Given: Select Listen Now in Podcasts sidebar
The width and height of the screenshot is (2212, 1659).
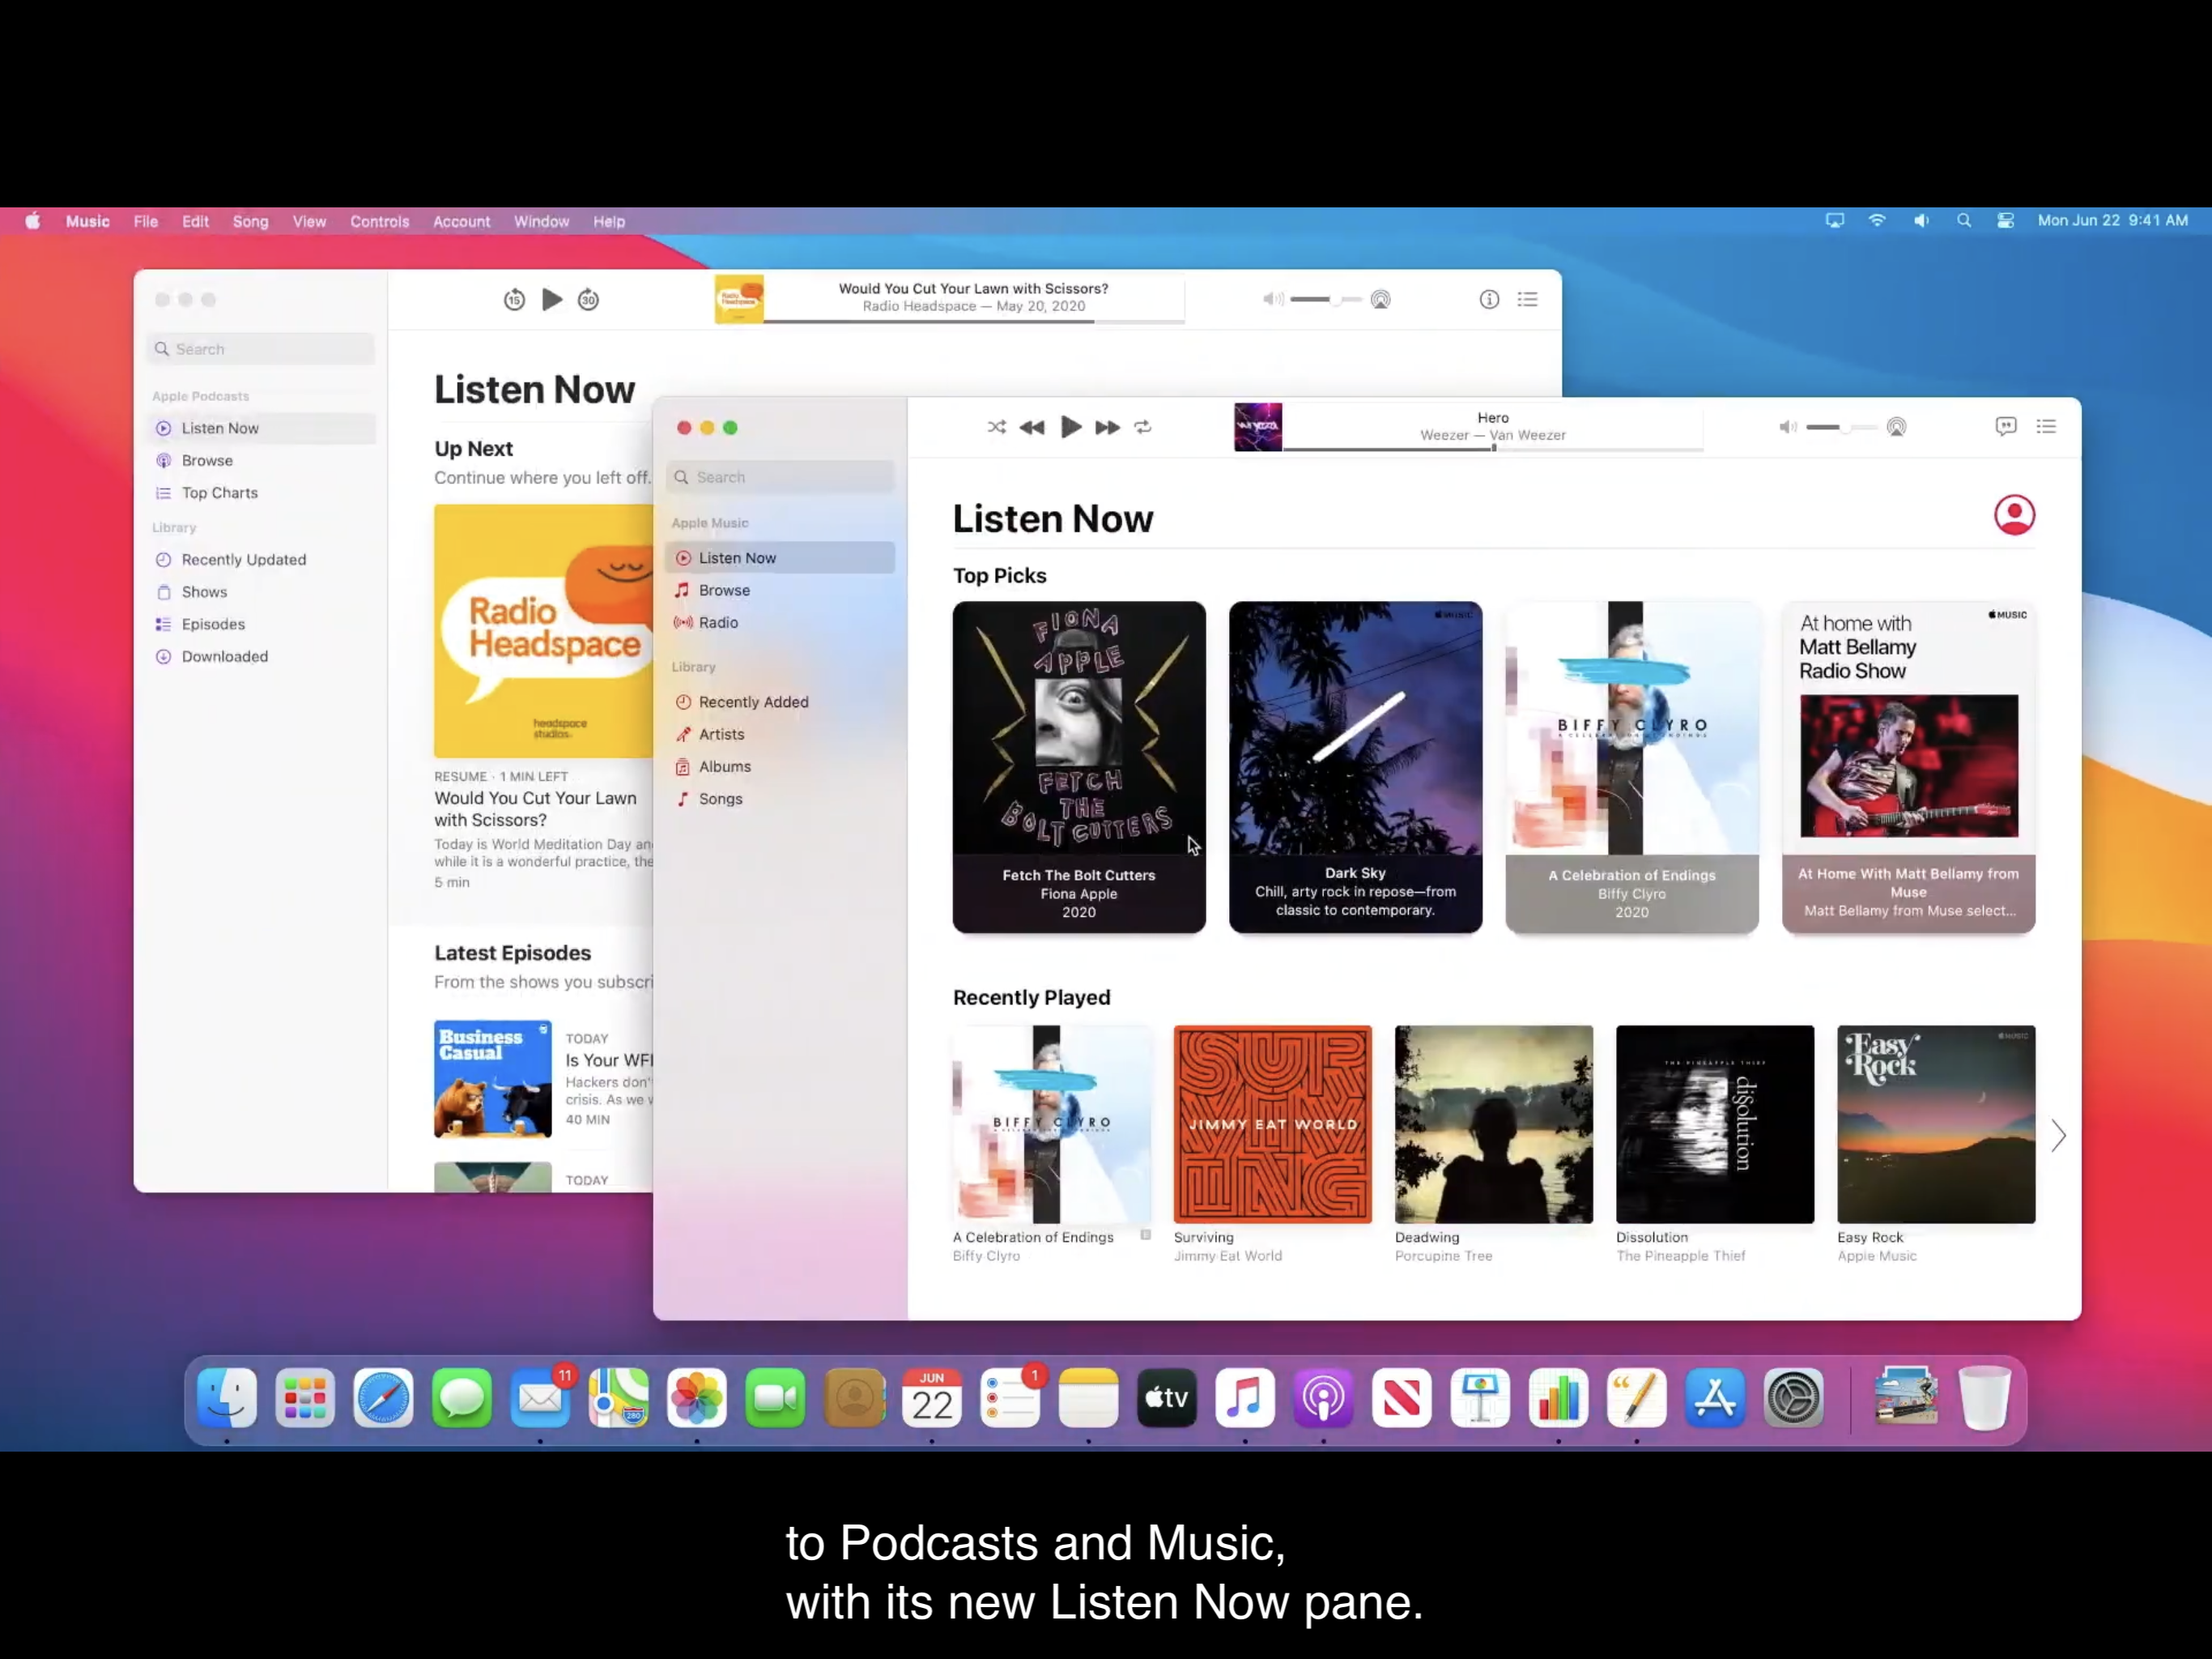Looking at the screenshot, I should point(261,429).
